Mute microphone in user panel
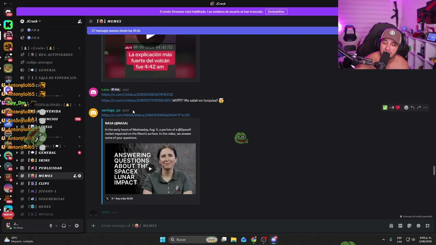436x245 pixels. (51, 226)
